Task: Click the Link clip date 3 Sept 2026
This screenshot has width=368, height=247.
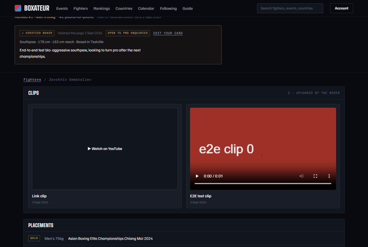Action: click(40, 202)
